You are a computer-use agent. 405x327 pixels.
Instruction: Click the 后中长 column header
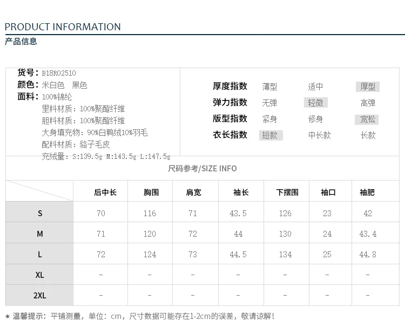(105, 192)
